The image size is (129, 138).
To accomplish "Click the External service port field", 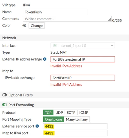I will click(75, 126).
